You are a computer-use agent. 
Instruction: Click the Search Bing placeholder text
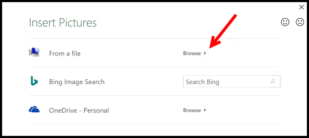point(202,82)
